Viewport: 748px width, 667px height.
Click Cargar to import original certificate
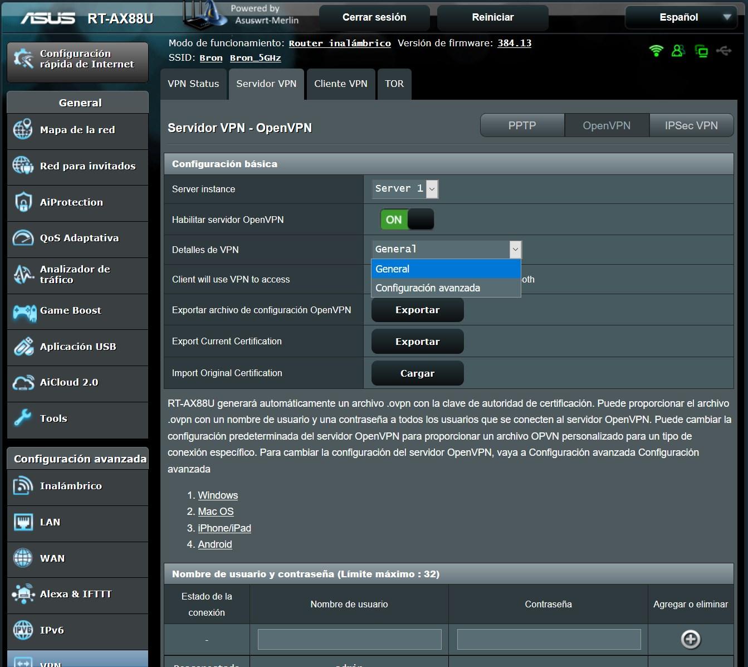click(x=418, y=373)
